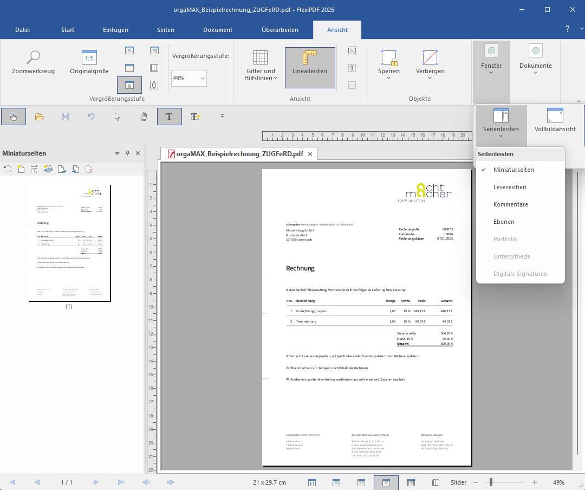Enable Lesezeichen sidebar in the menu
This screenshot has width=585, height=490.
coord(509,187)
